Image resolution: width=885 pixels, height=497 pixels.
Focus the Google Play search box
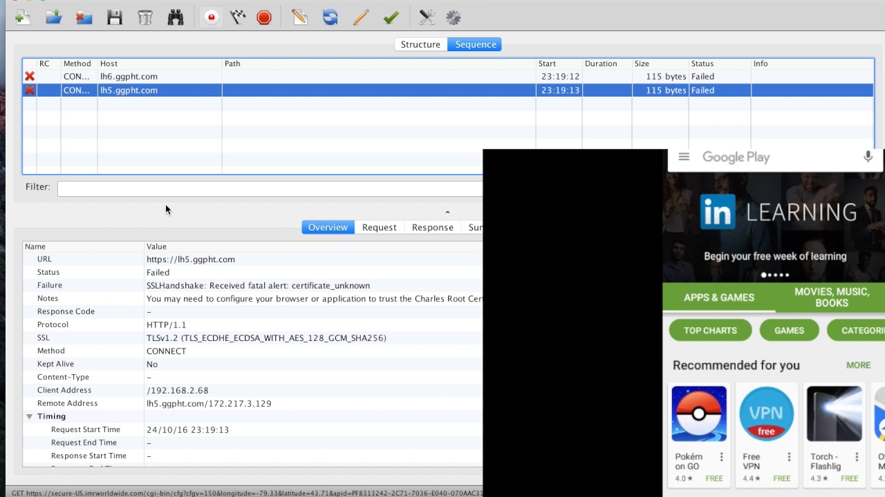(x=776, y=157)
